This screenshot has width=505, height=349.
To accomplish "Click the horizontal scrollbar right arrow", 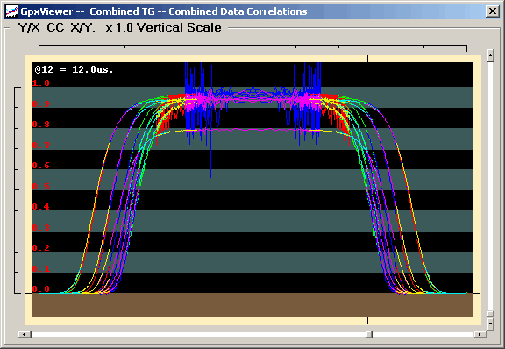I will [480, 334].
